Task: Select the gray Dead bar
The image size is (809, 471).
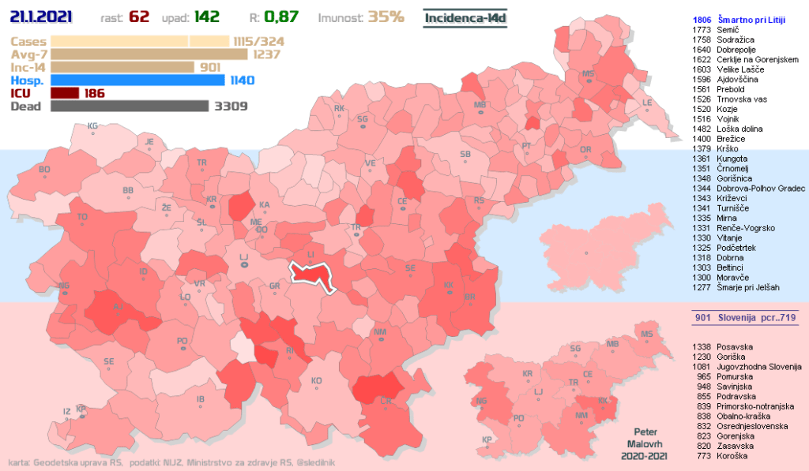Action: (x=129, y=107)
